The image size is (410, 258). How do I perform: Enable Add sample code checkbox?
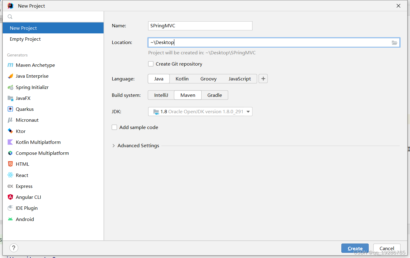(x=114, y=127)
